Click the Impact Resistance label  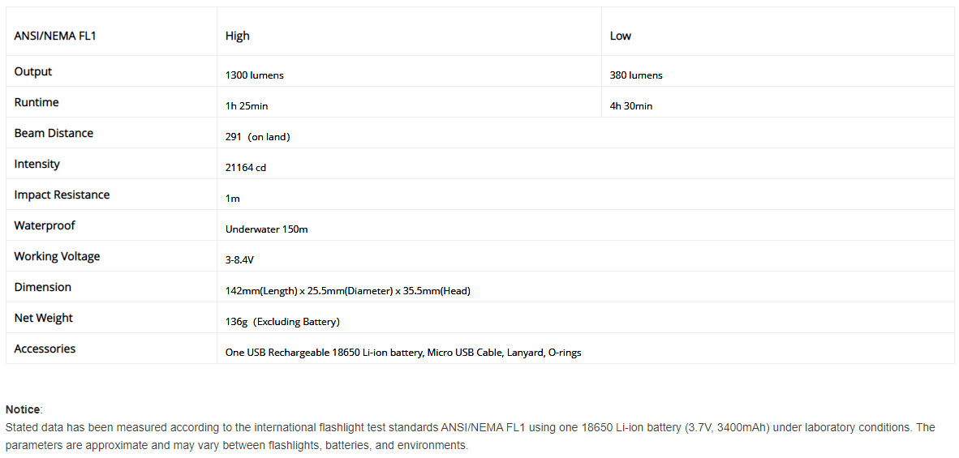coord(62,195)
